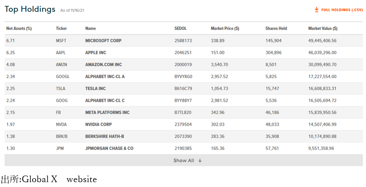Viewport: 366px width, 187px height.
Task: Click shares held 8,501
Action: pos(271,64)
